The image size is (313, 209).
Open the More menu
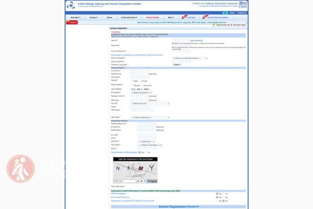click(x=171, y=17)
